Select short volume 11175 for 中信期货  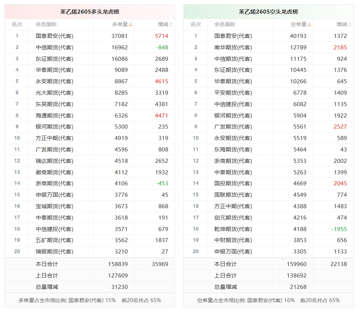pos(298,59)
